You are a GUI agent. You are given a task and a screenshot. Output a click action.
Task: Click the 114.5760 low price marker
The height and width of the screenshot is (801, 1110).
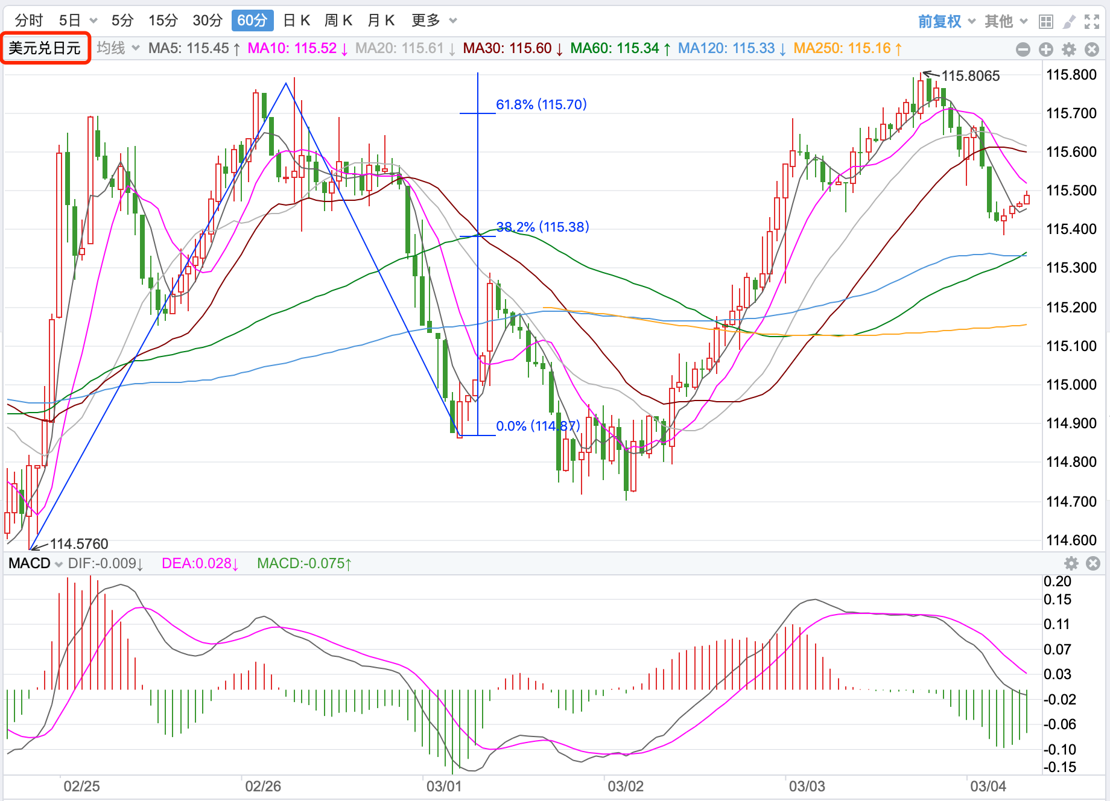point(79,544)
